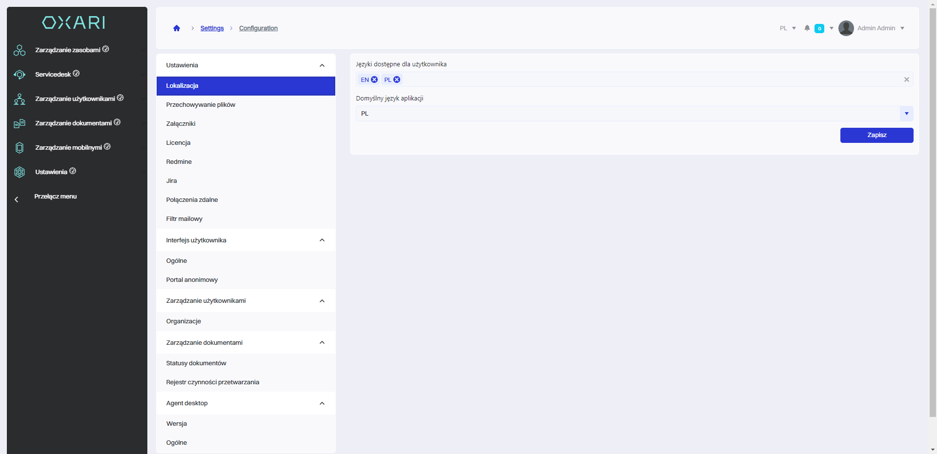Click the Admin Admin avatar picture
This screenshot has width=937, height=454.
[x=846, y=28]
